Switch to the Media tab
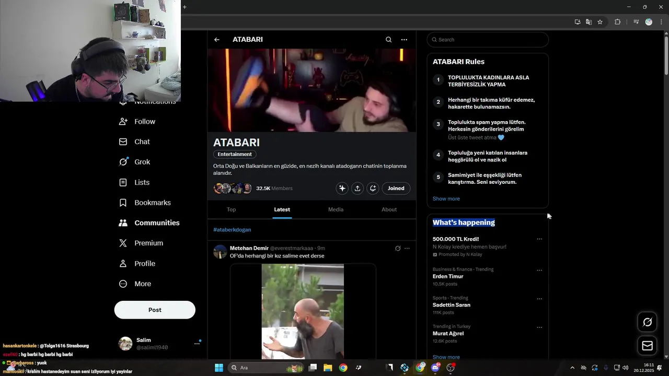 [336, 209]
